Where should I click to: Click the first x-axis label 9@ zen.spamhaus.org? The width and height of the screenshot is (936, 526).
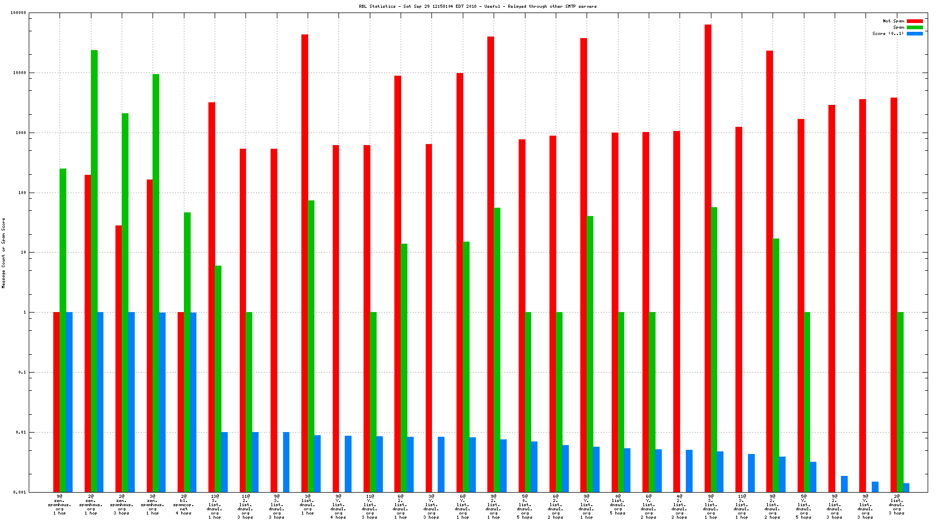click(60, 505)
